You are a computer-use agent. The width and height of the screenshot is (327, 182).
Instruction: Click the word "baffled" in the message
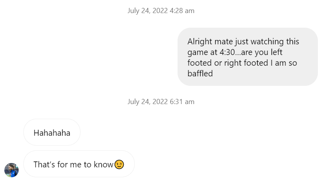(x=200, y=74)
